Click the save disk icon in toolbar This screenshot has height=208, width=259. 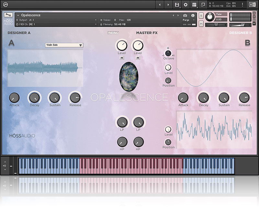177,5
